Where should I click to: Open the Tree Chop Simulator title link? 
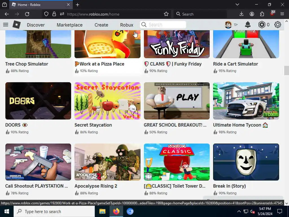point(27,64)
